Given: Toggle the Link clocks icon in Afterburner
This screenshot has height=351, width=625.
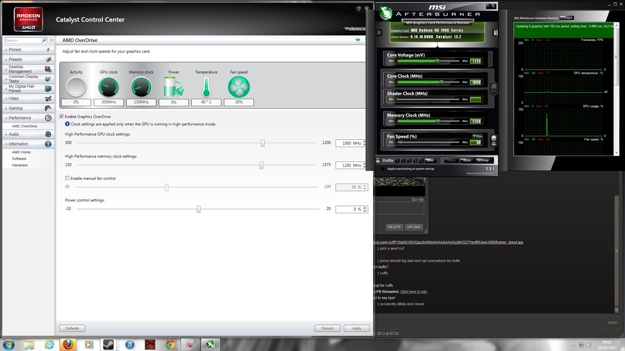Looking at the screenshot, I should click(x=494, y=88).
